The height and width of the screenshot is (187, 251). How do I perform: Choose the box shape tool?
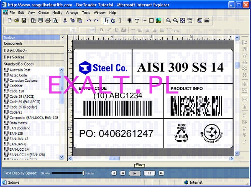pos(151,20)
